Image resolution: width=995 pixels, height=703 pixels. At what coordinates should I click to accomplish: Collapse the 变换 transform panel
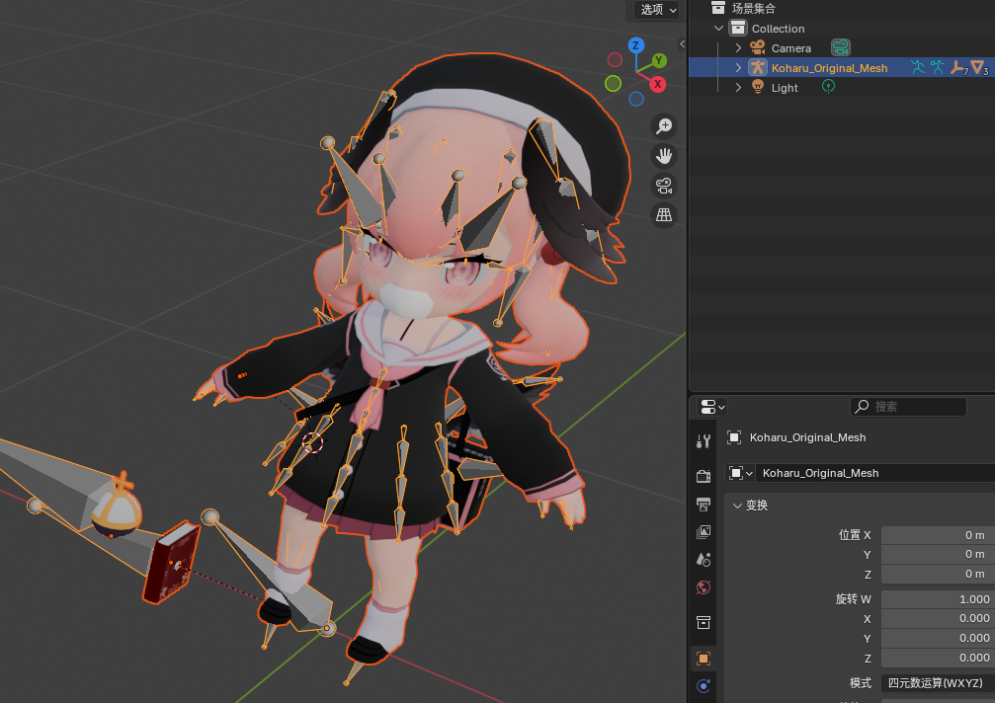[x=737, y=506]
